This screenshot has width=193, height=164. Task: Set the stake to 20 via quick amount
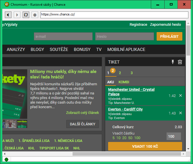pyautogui.click(x=124, y=138)
